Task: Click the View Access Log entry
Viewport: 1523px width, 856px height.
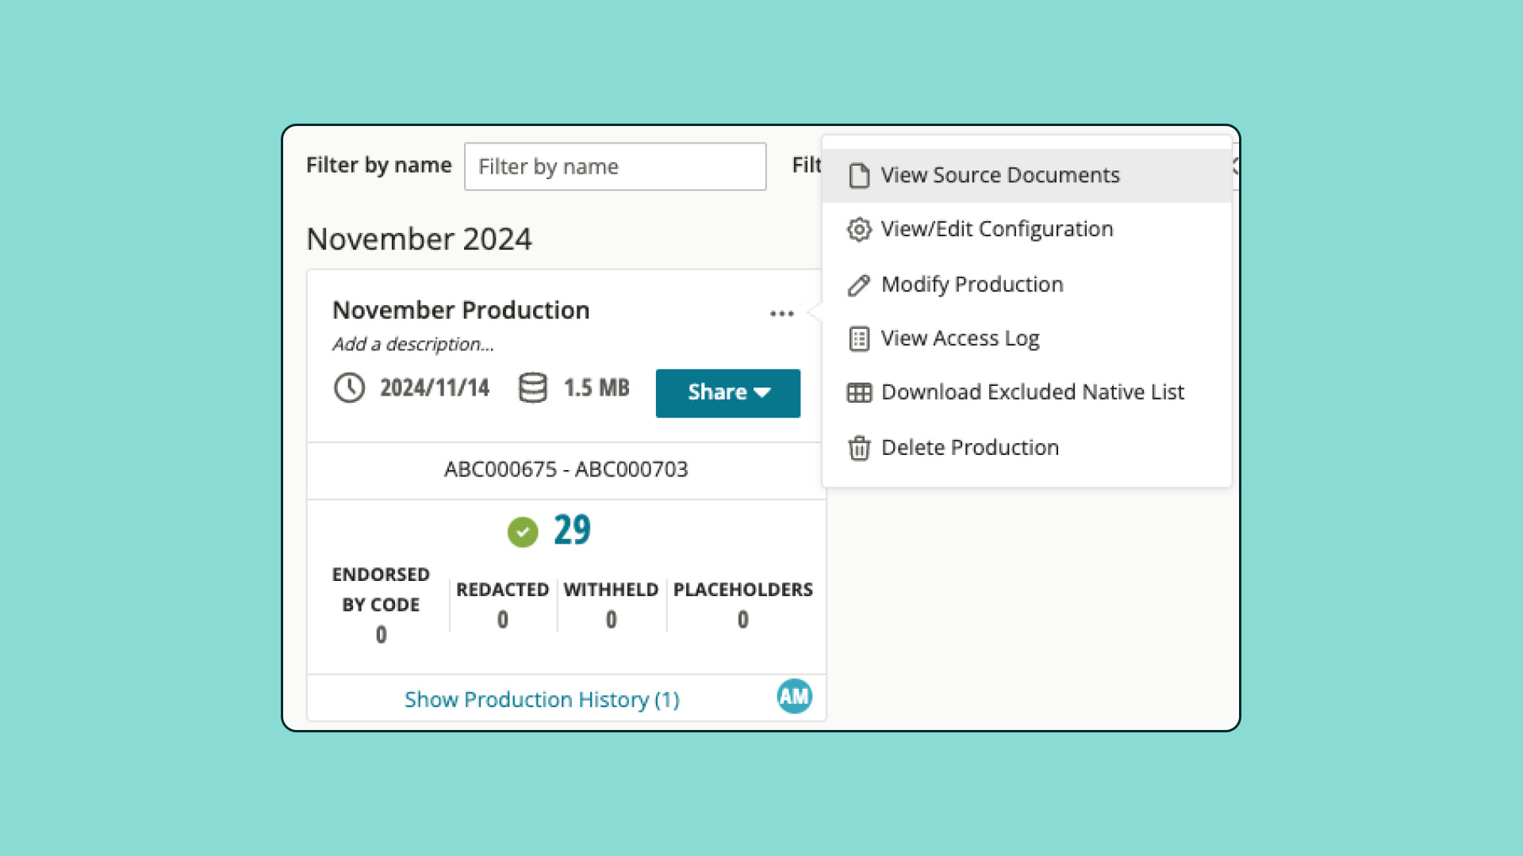Action: pyautogui.click(x=960, y=338)
